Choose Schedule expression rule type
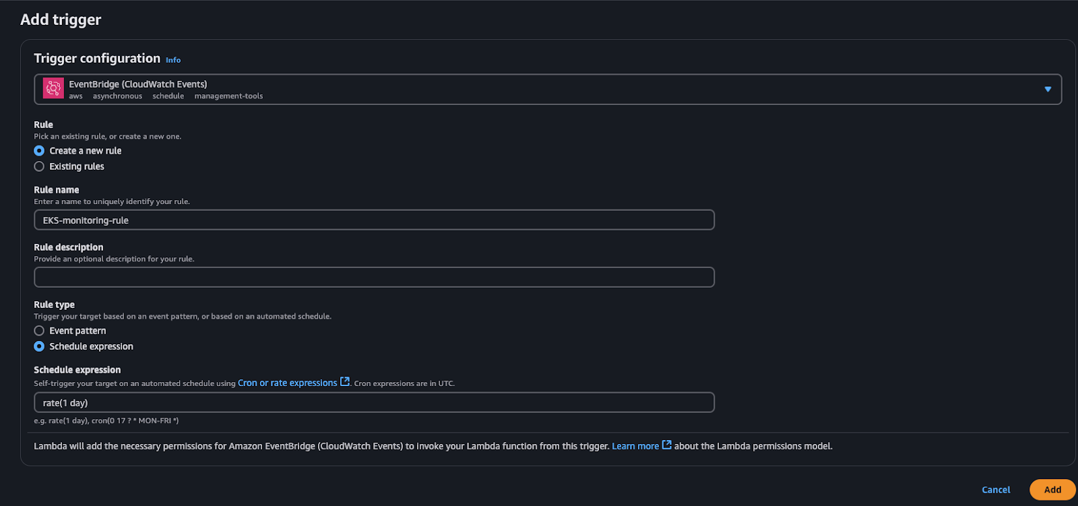This screenshot has width=1078, height=506. pos(39,346)
